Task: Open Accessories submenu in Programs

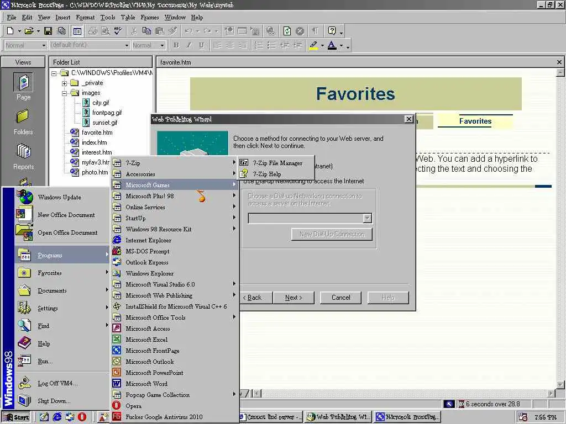Action: click(x=175, y=174)
